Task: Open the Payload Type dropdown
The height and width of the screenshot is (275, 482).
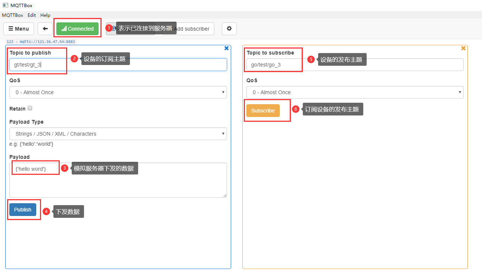Action: [118, 134]
